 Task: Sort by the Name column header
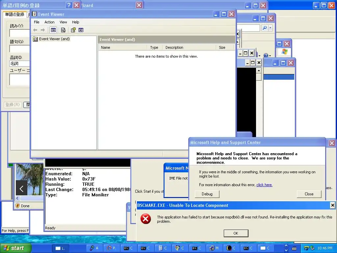pos(122,47)
